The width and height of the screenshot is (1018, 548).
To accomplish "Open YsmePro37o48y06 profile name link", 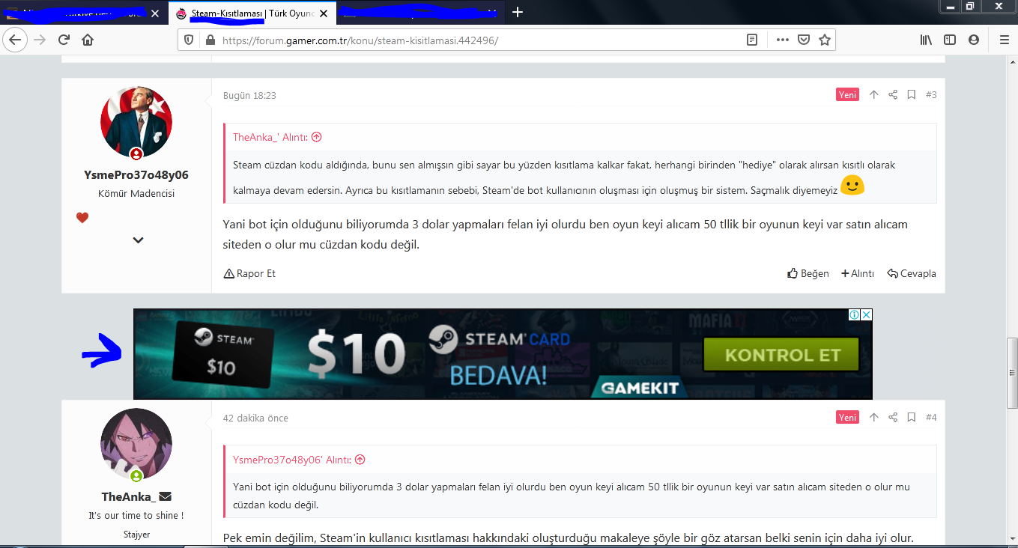I will 136,175.
